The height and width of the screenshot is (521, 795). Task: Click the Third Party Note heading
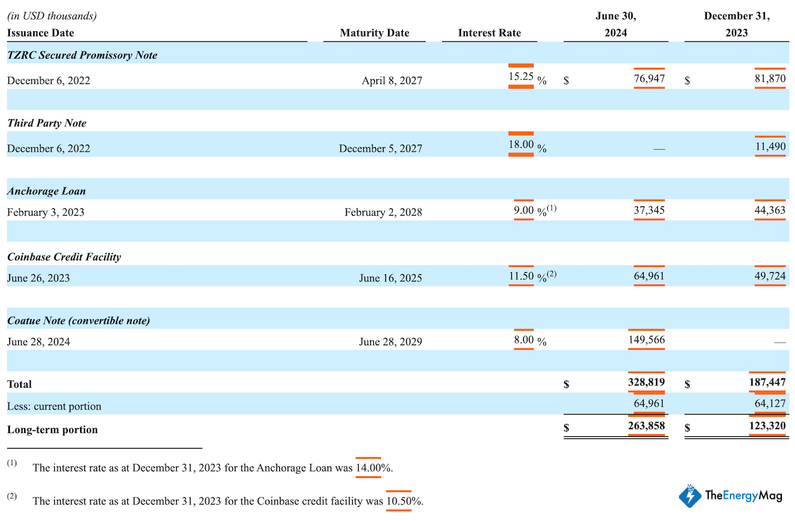pyautogui.click(x=46, y=123)
